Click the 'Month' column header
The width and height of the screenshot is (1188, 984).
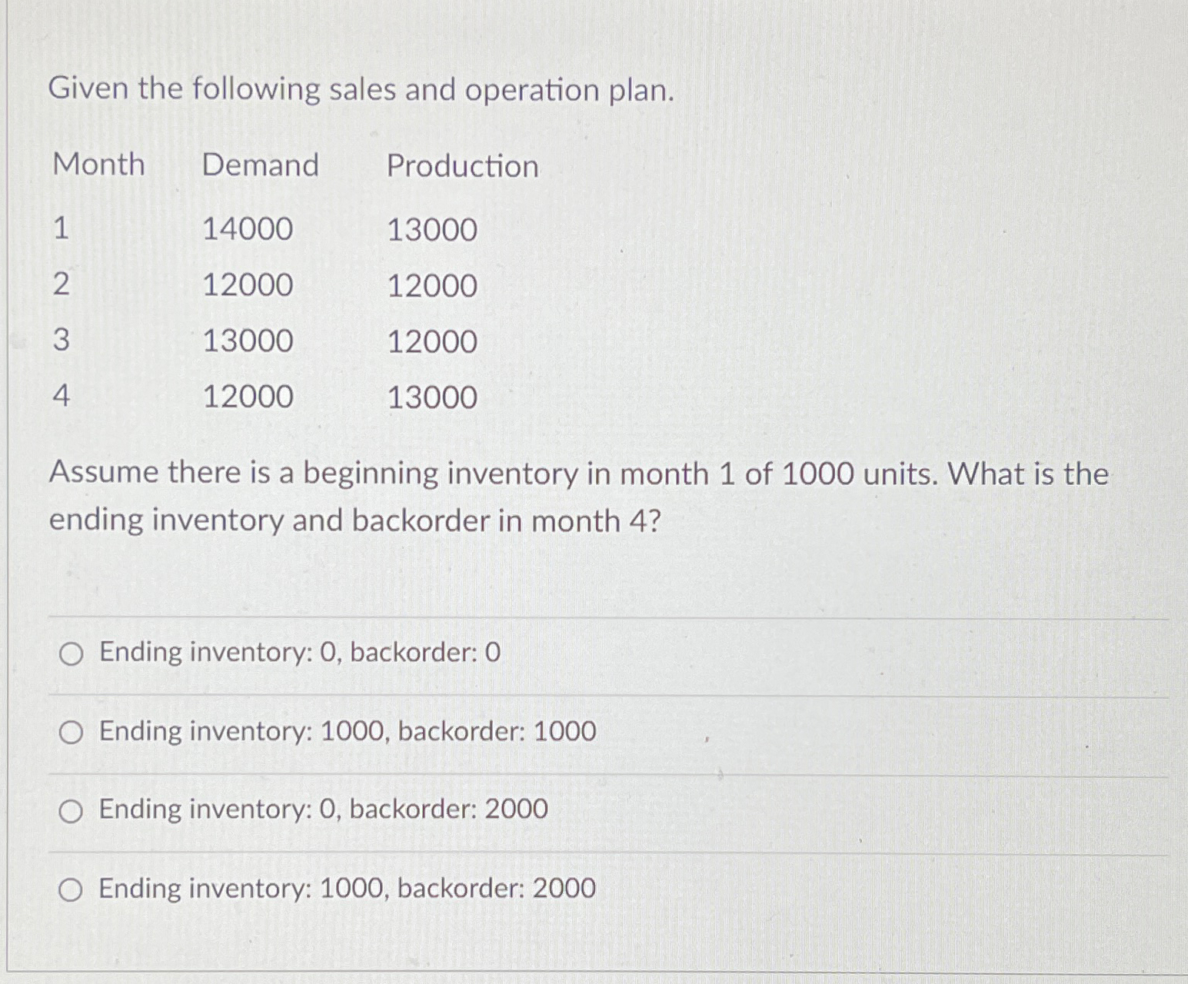[x=97, y=166]
